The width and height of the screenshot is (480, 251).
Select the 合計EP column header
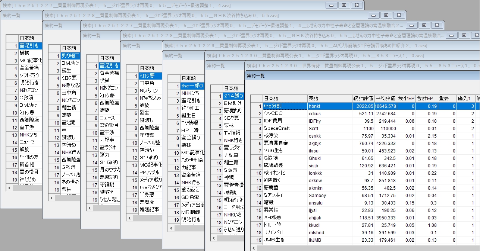point(427,99)
